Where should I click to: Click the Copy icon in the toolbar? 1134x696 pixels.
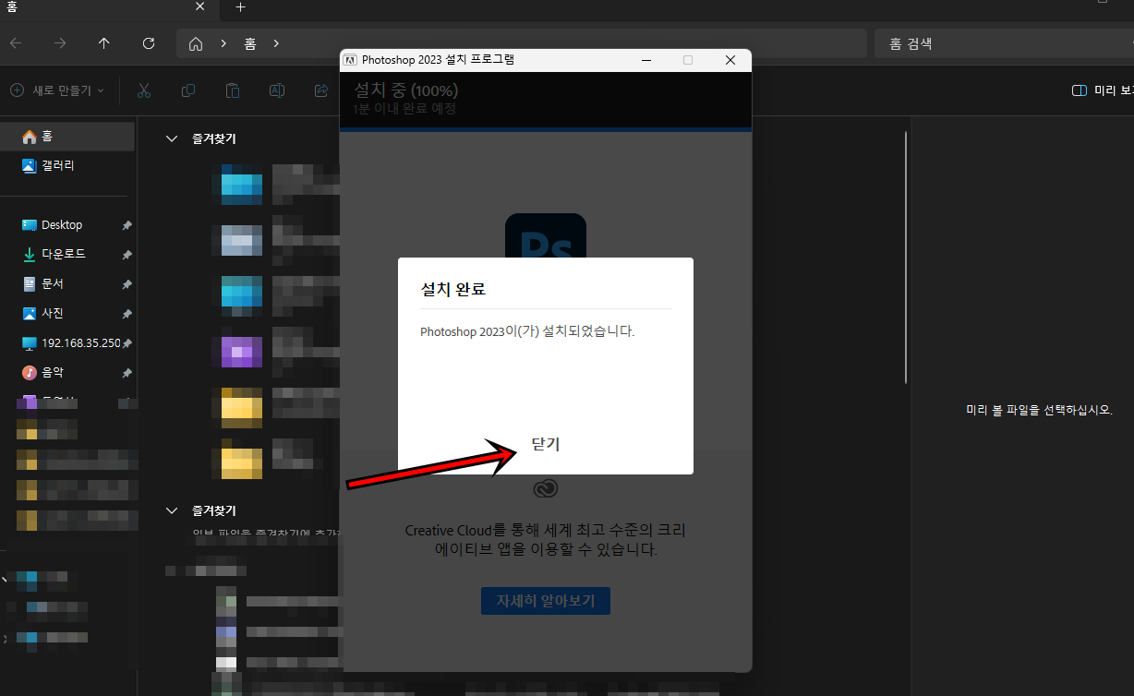(x=188, y=90)
